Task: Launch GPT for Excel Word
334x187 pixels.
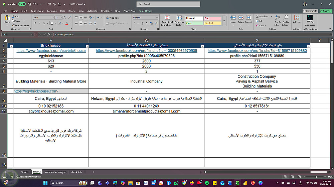Action: (310, 20)
